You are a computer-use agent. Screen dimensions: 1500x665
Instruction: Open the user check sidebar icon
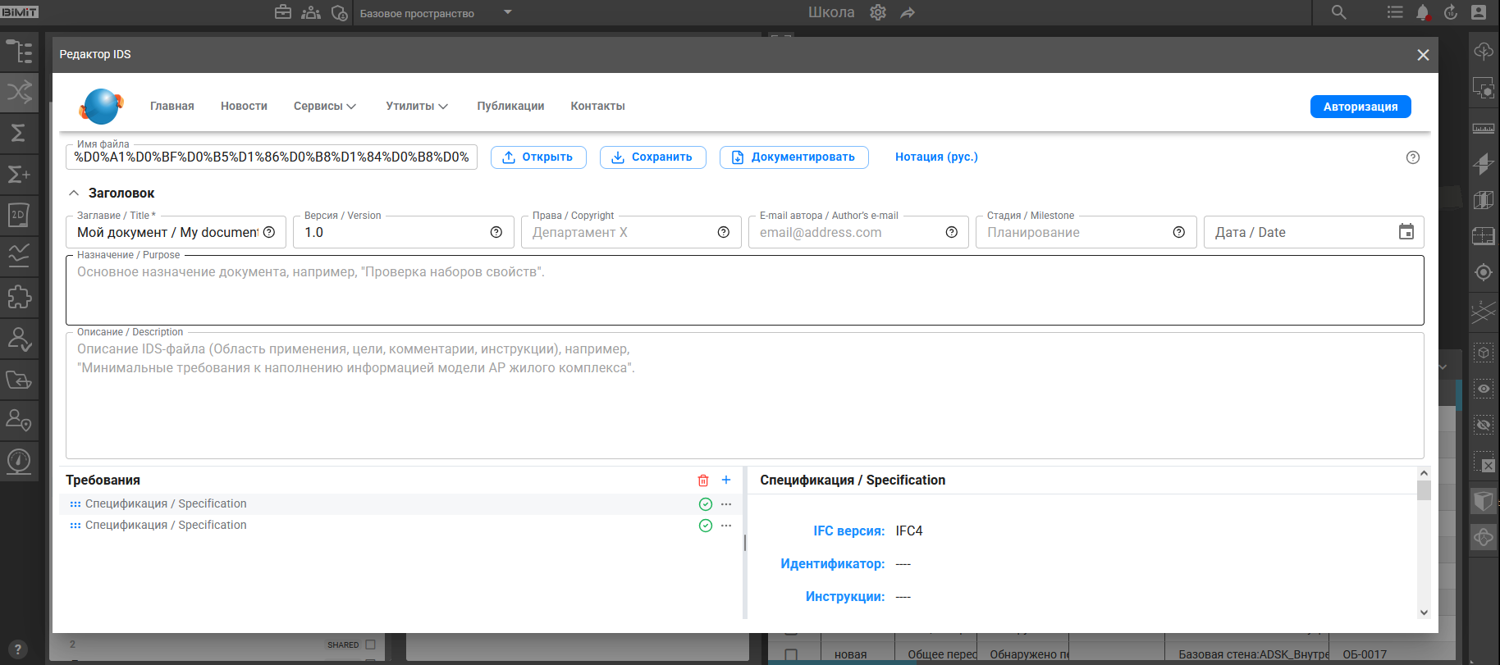[19, 338]
